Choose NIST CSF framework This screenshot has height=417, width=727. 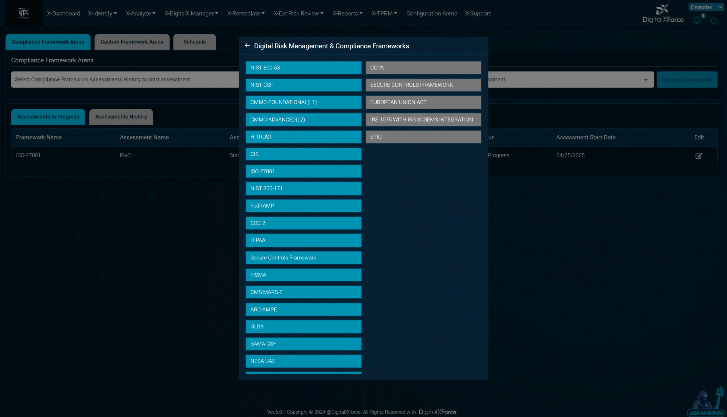click(303, 85)
